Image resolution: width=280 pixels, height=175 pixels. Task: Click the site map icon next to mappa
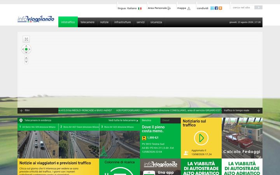click(189, 9)
